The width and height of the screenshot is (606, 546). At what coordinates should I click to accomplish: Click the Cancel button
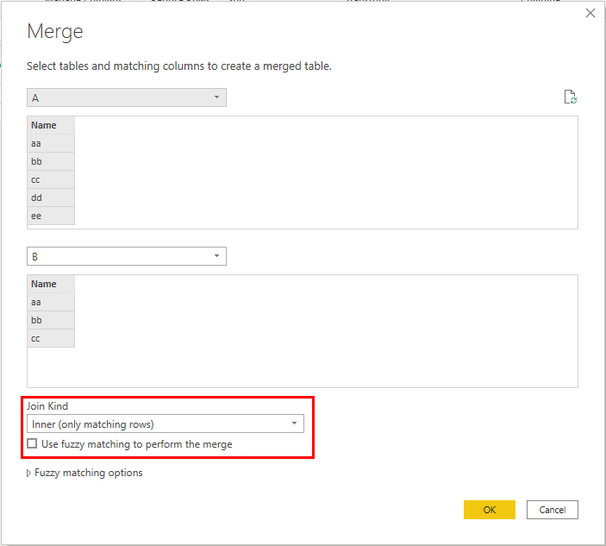[x=553, y=510]
